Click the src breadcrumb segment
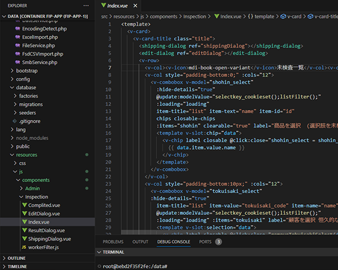Viewport: 338px width, 270px height. (104, 16)
